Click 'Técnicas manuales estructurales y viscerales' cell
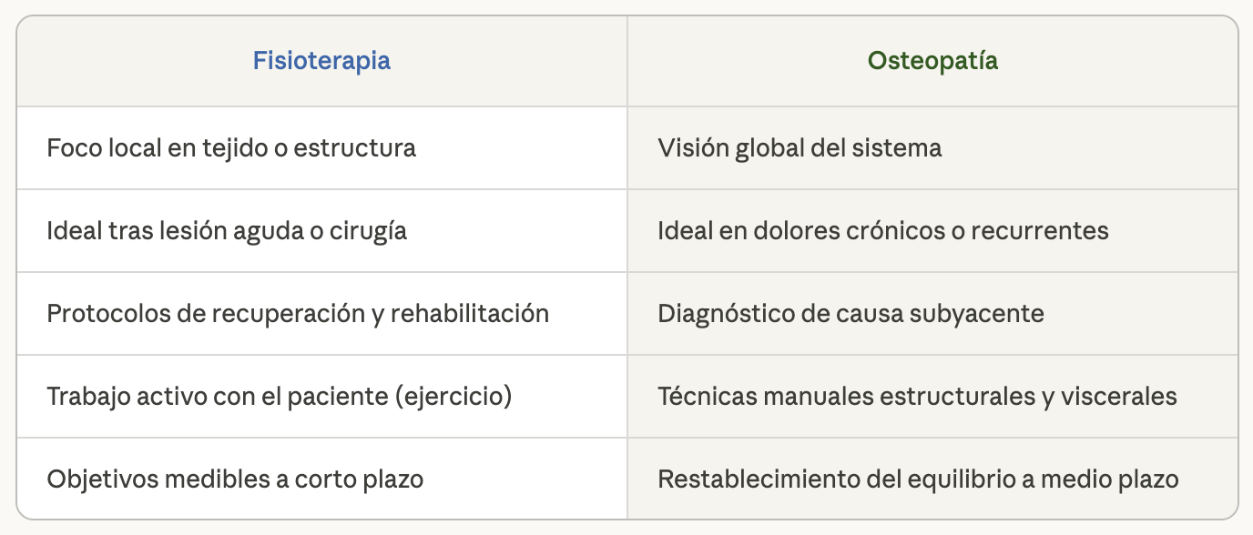 917,397
